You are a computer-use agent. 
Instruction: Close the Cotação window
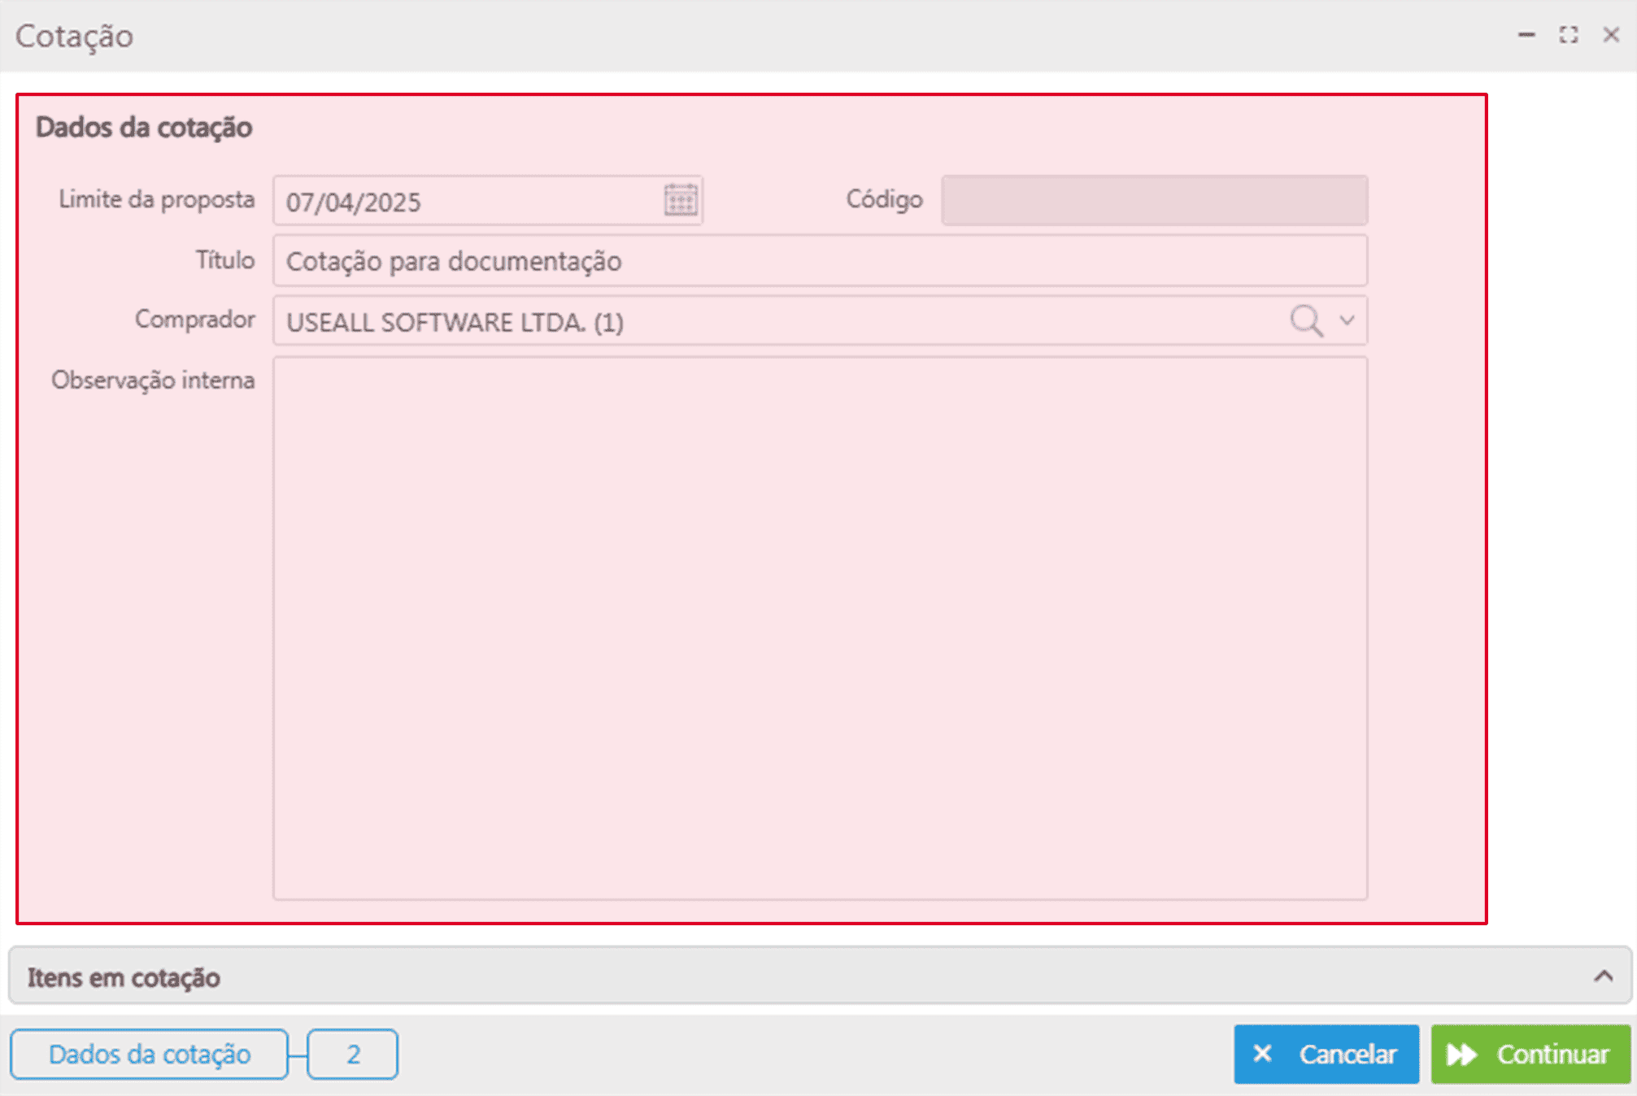point(1611,35)
